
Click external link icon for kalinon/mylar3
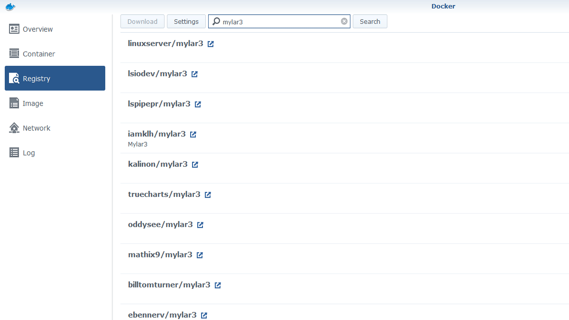click(195, 165)
